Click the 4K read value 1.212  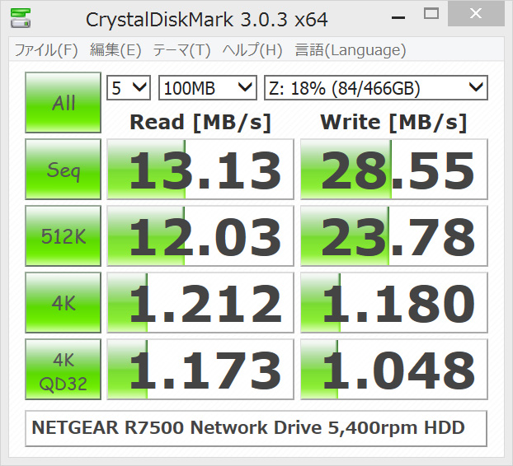(200, 303)
